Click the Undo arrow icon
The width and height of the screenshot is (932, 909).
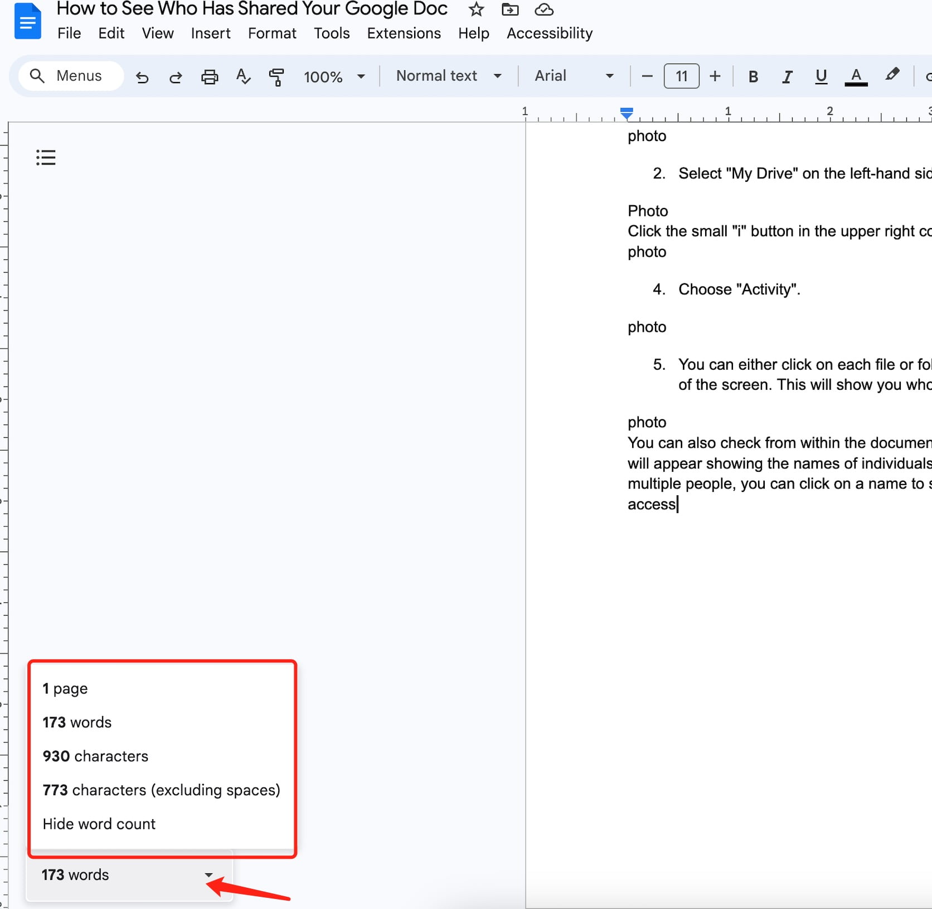tap(142, 76)
